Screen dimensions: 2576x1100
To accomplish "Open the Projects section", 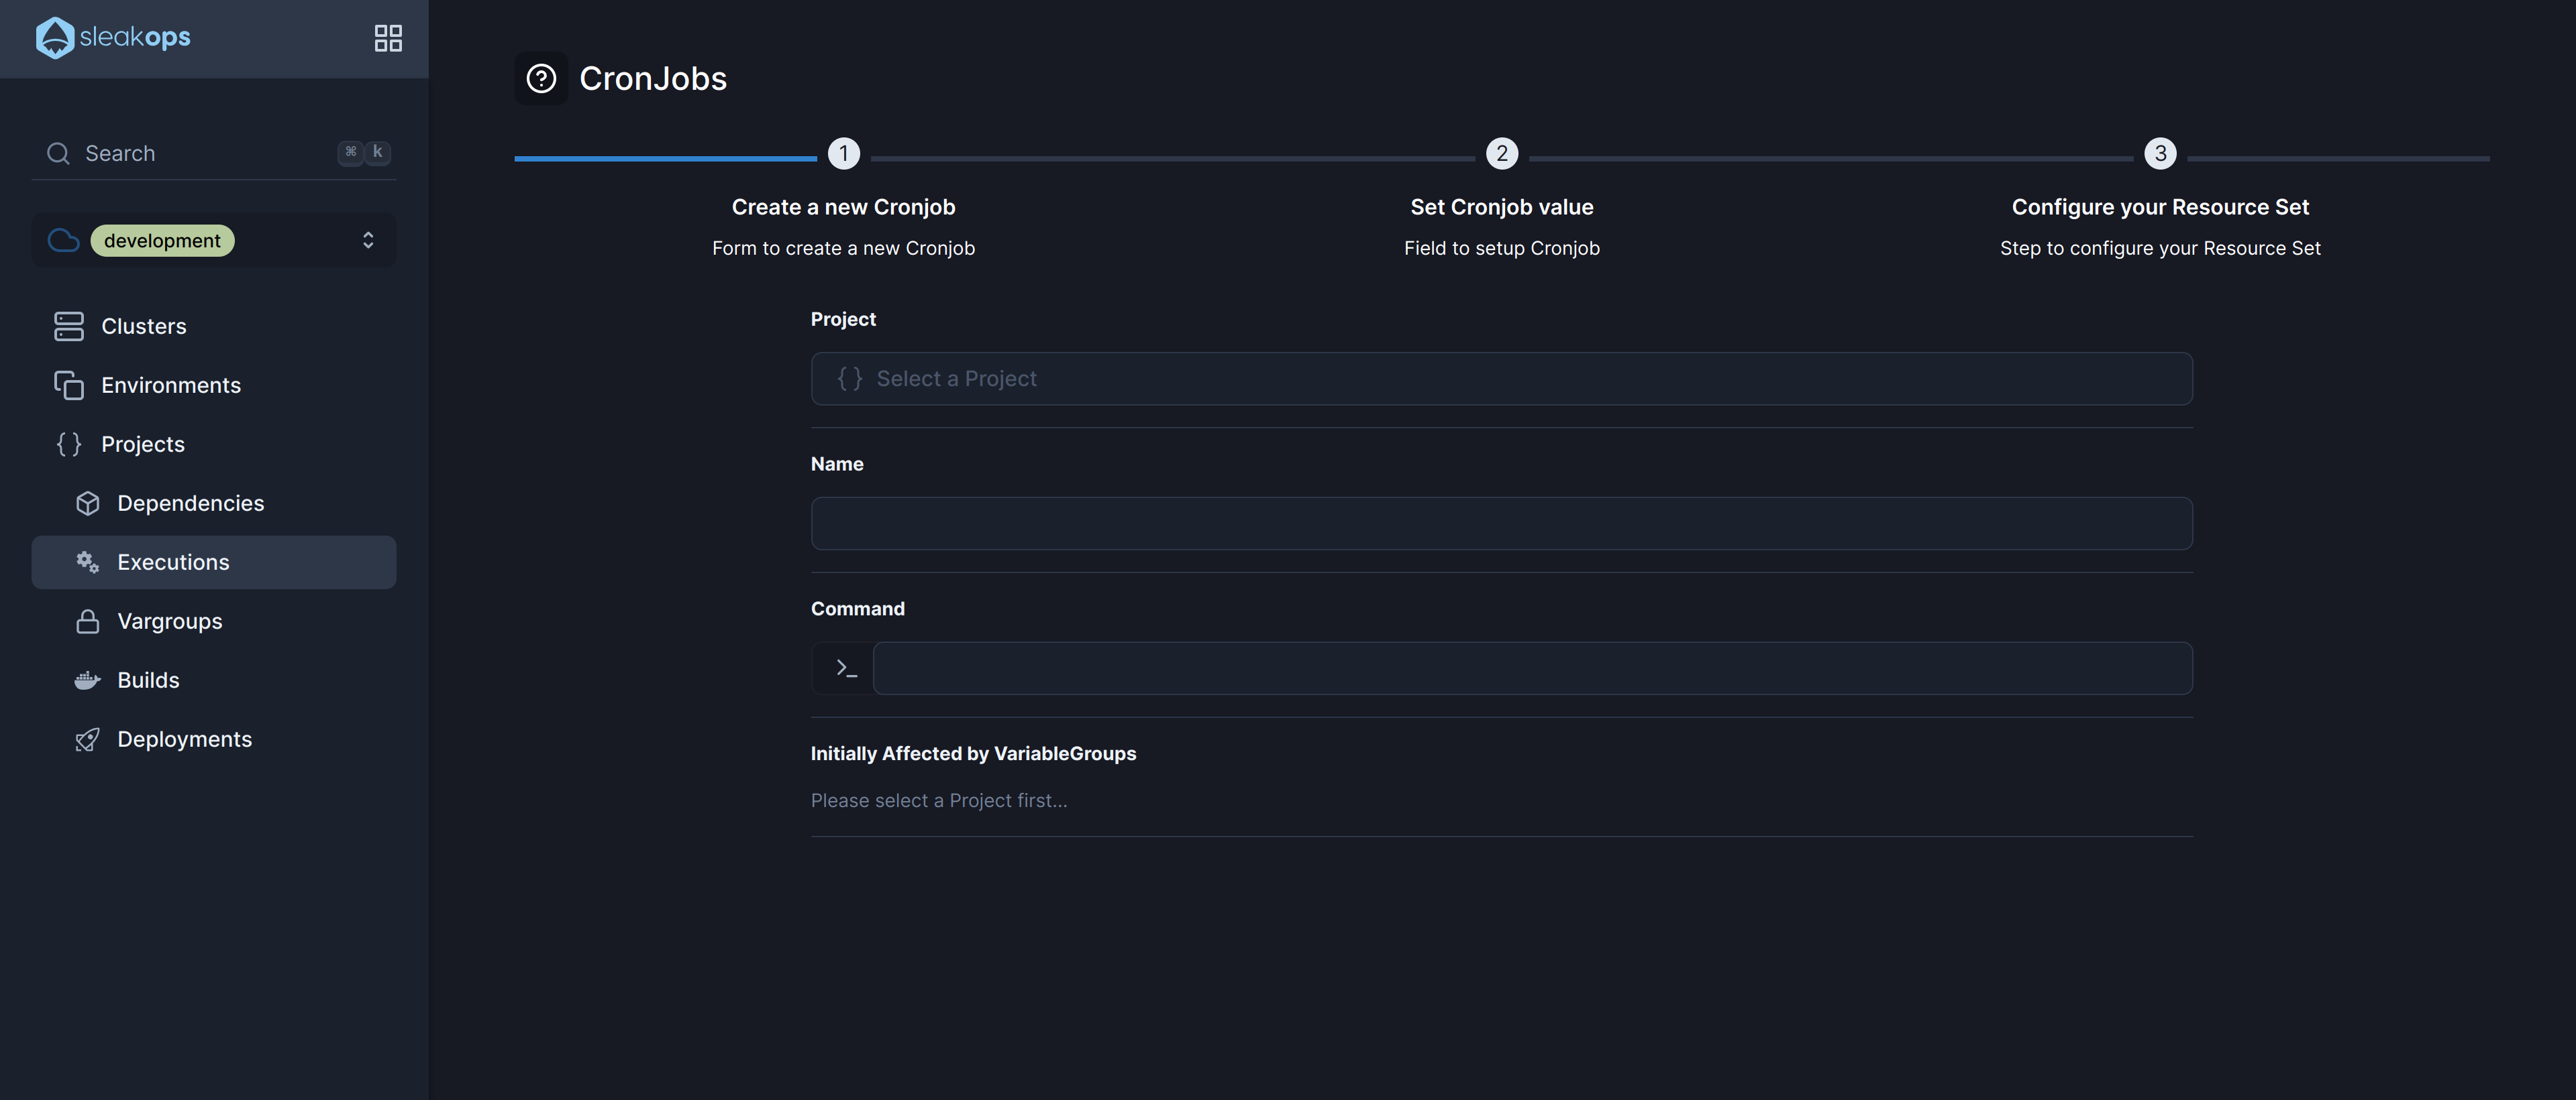I will [214, 444].
